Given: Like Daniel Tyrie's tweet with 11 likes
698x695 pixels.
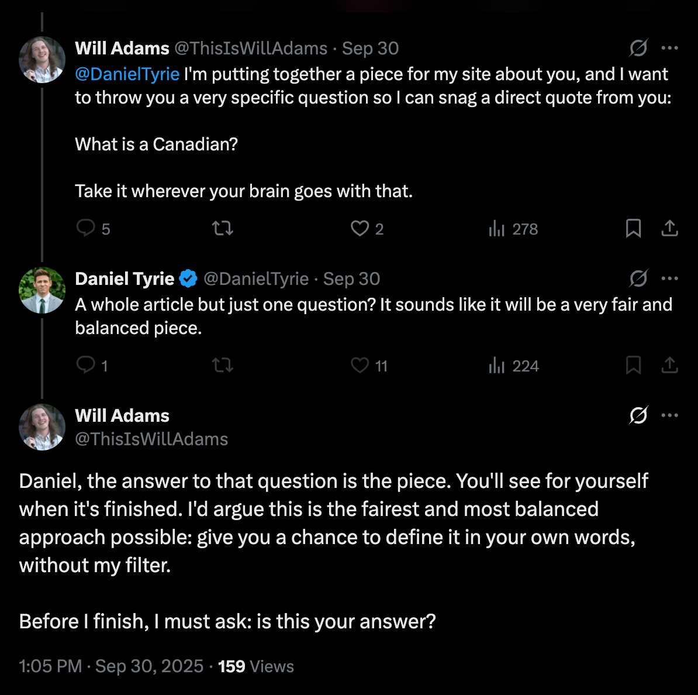Looking at the screenshot, I should click(x=360, y=366).
